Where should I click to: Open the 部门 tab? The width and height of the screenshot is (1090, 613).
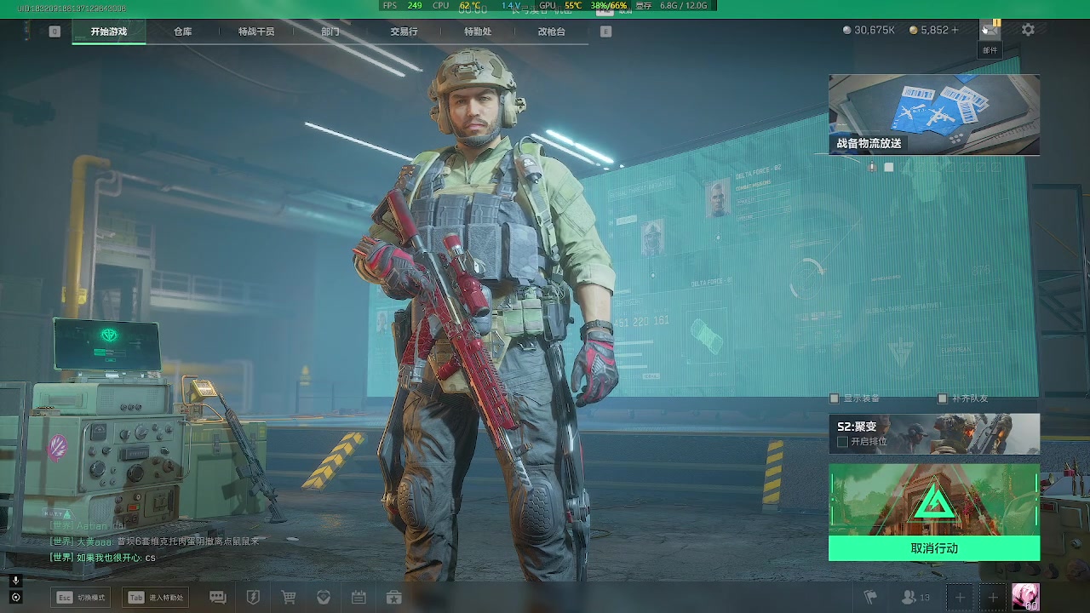[x=330, y=32]
